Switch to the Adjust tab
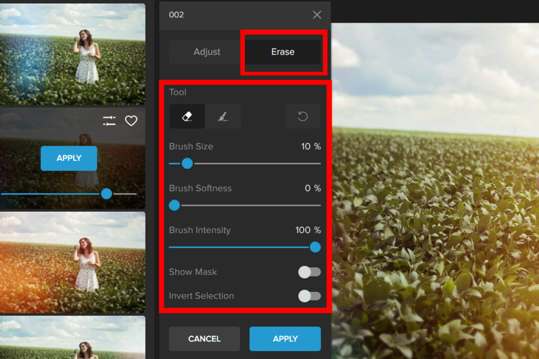 207,52
